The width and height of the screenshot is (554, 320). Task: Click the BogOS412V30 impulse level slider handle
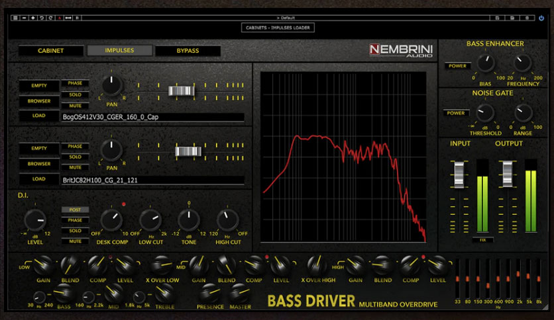coord(182,91)
